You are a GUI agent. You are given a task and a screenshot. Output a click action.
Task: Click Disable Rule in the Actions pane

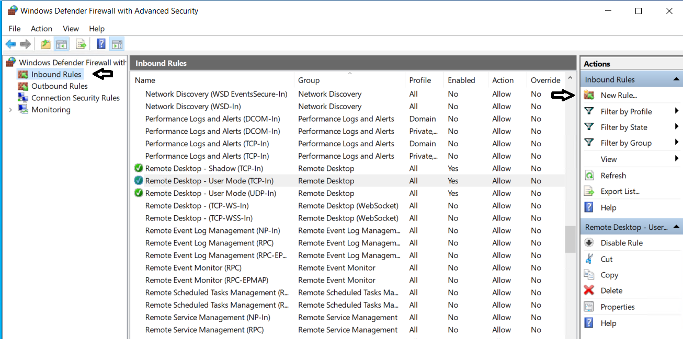621,243
